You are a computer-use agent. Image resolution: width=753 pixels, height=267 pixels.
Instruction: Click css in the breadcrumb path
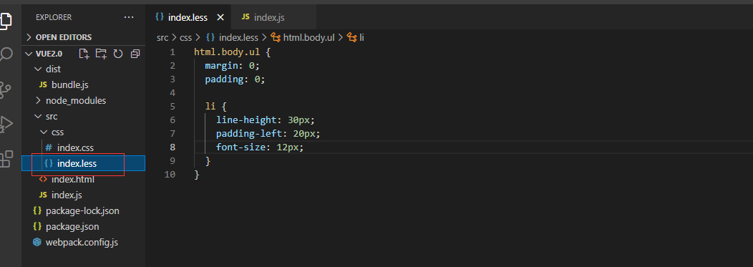(185, 37)
